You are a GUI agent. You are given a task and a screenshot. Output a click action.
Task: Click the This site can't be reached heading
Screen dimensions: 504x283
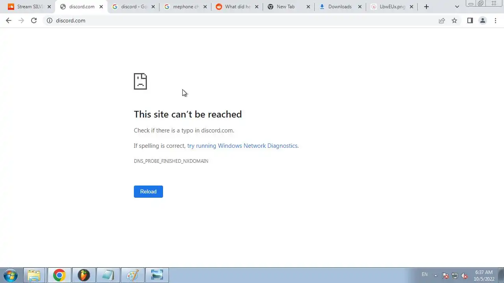[188, 114]
